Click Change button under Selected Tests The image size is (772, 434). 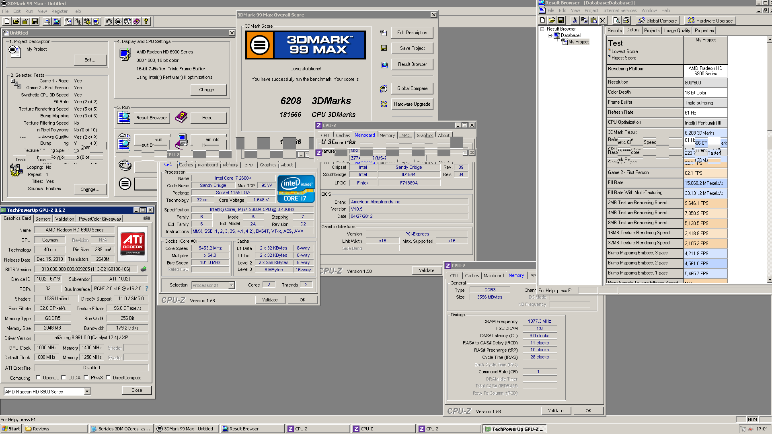90,189
